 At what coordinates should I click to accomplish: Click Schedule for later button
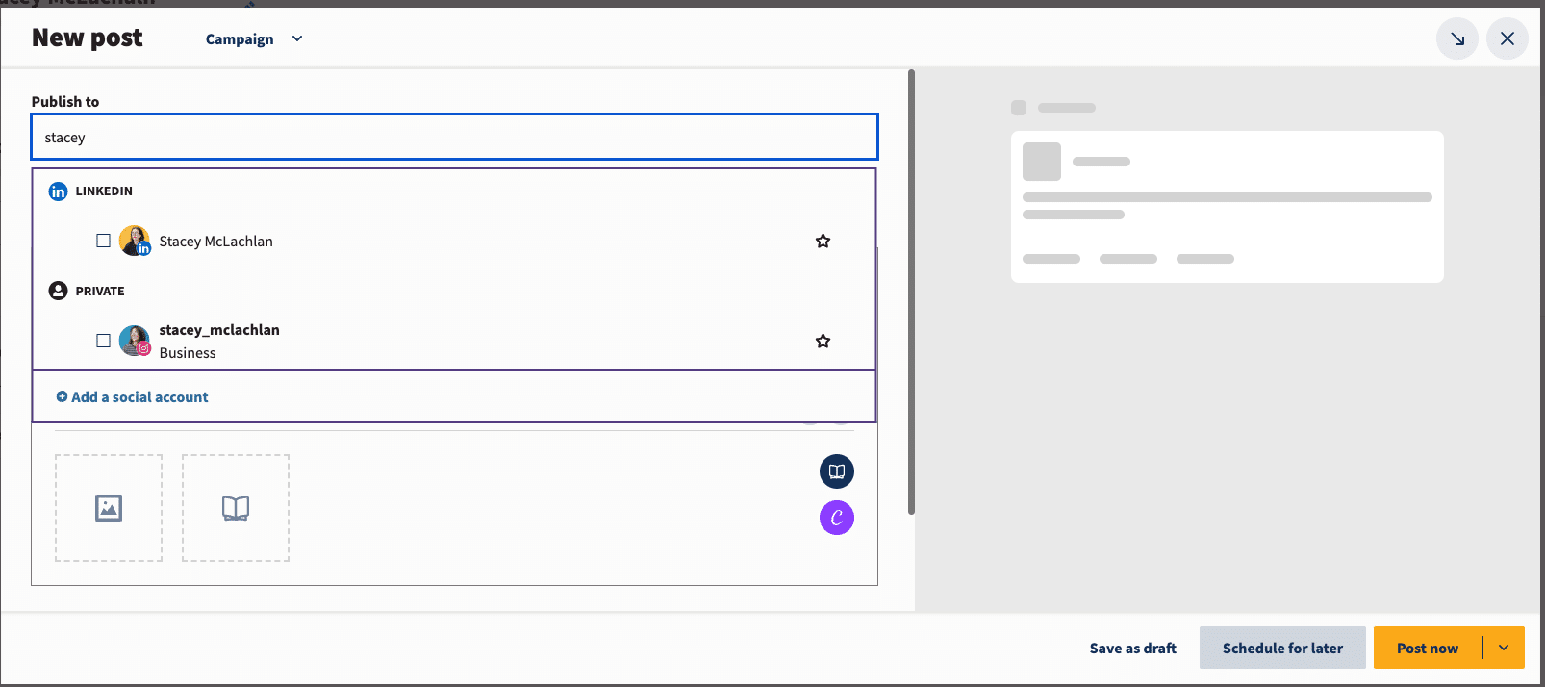pyautogui.click(x=1282, y=648)
